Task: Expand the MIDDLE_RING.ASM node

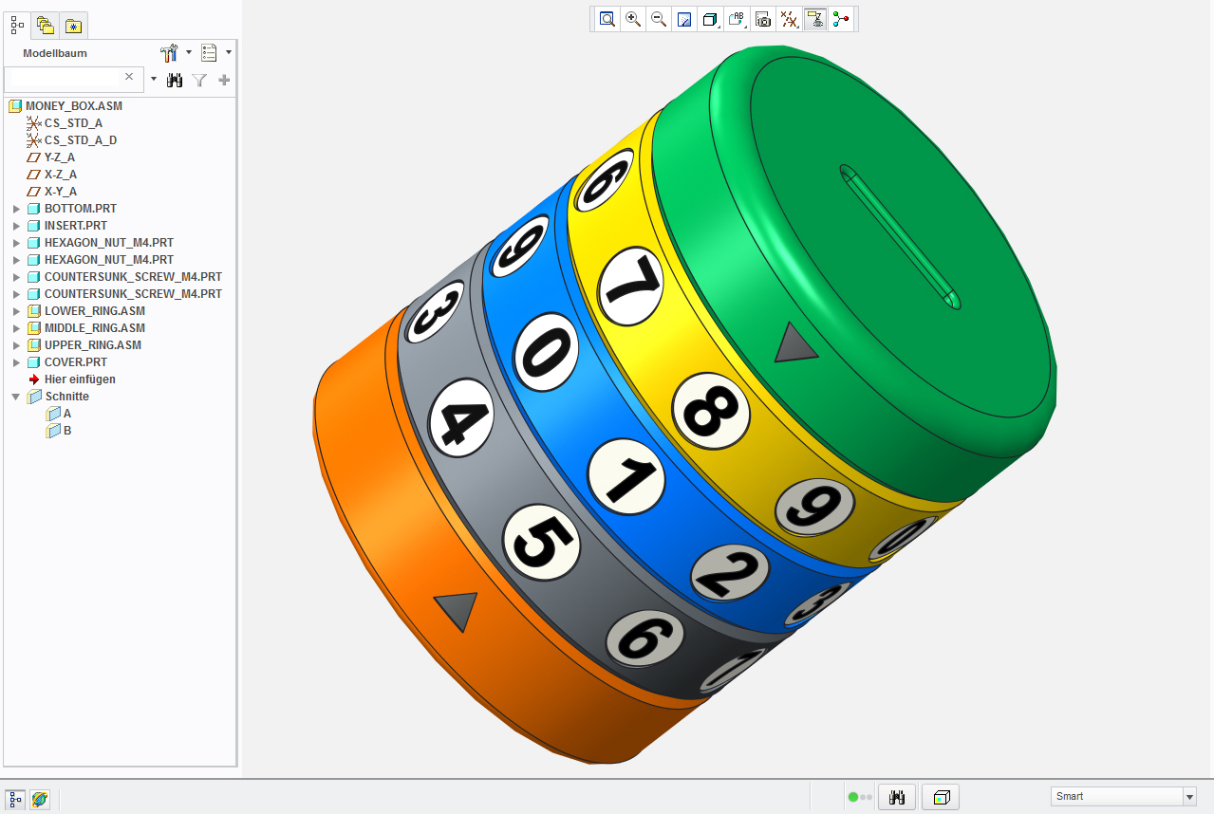Action: [x=16, y=328]
